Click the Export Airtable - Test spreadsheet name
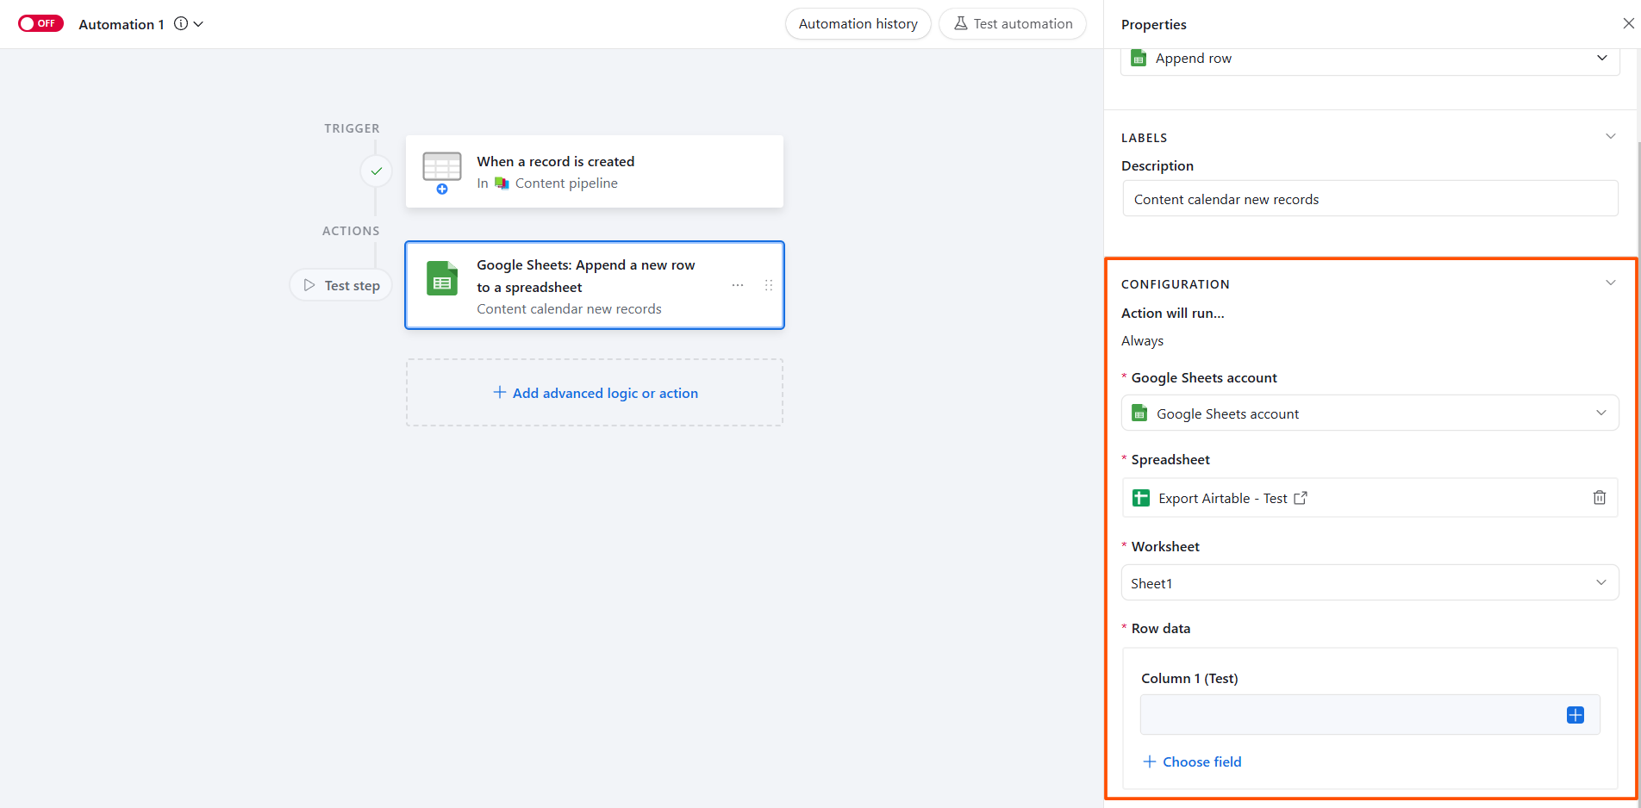This screenshot has height=808, width=1641. (1222, 498)
